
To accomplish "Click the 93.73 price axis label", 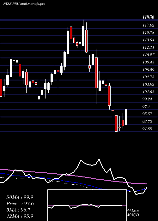I will [147, 121].
